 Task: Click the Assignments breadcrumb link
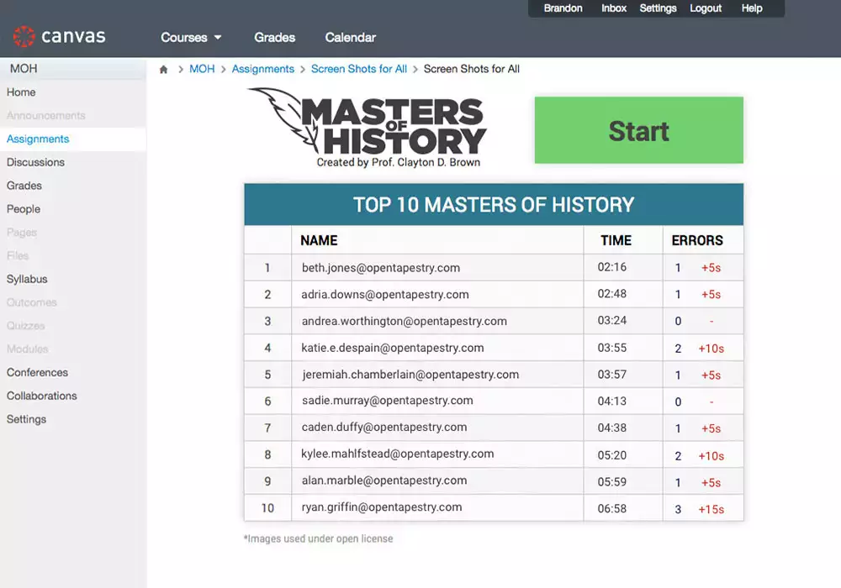pos(262,69)
